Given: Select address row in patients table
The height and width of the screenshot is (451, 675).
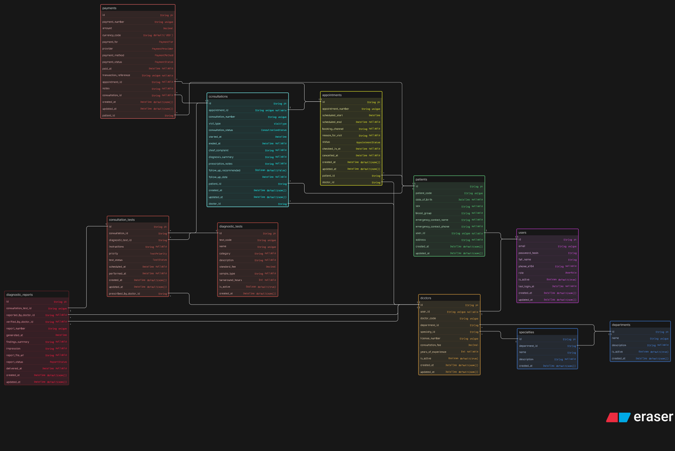Looking at the screenshot, I should tap(449, 240).
